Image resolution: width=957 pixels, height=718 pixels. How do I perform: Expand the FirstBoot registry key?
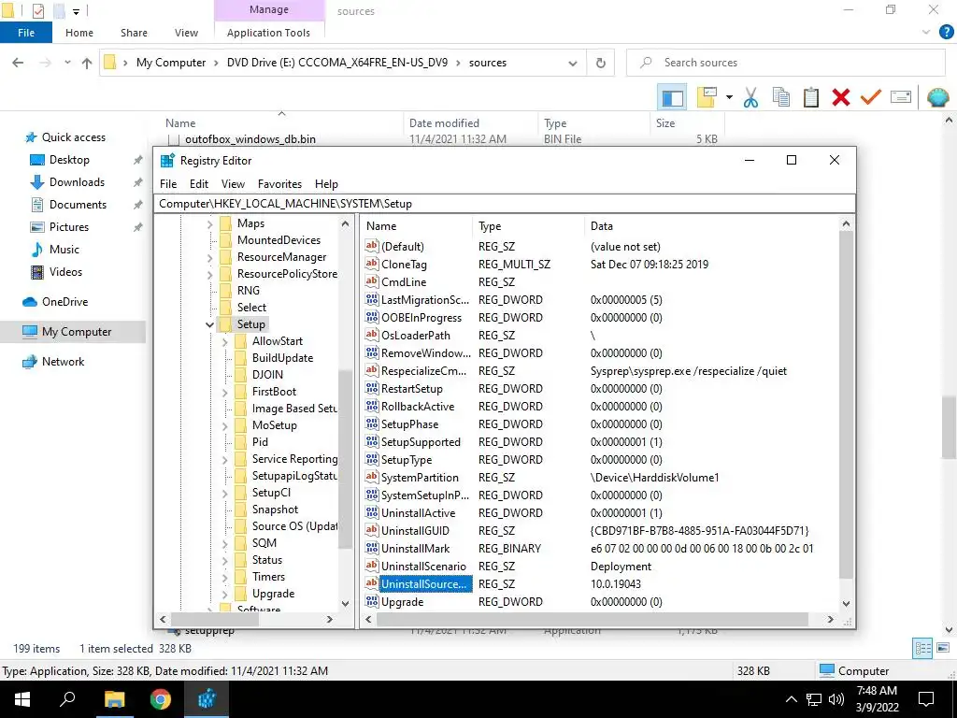(x=224, y=392)
